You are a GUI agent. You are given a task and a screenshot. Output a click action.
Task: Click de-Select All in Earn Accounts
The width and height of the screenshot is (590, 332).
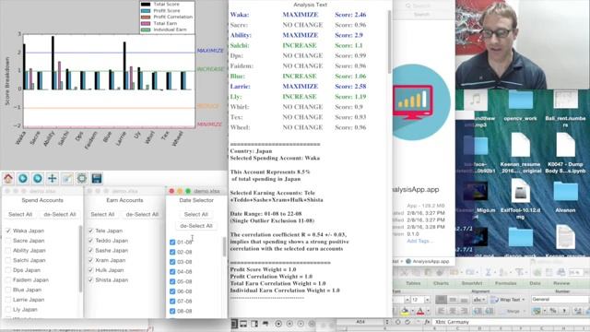pos(142,214)
